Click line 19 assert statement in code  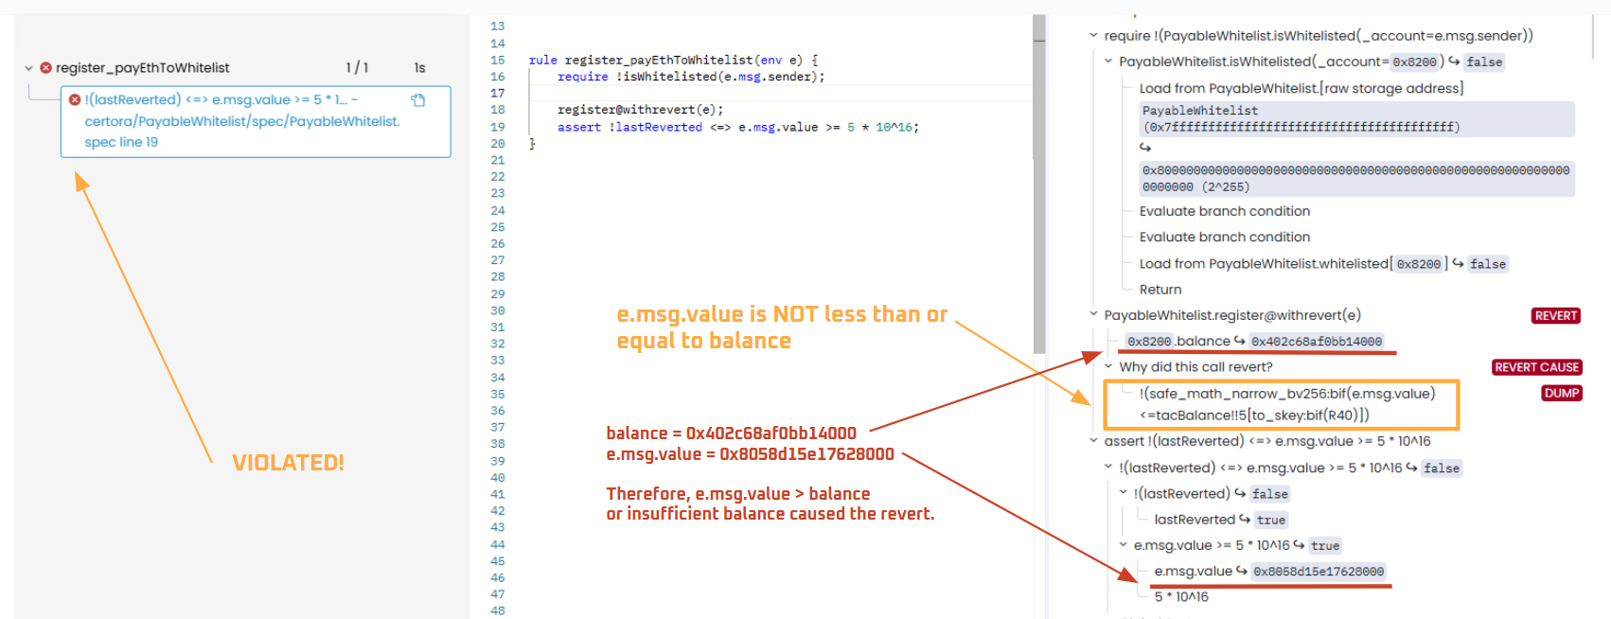point(737,127)
